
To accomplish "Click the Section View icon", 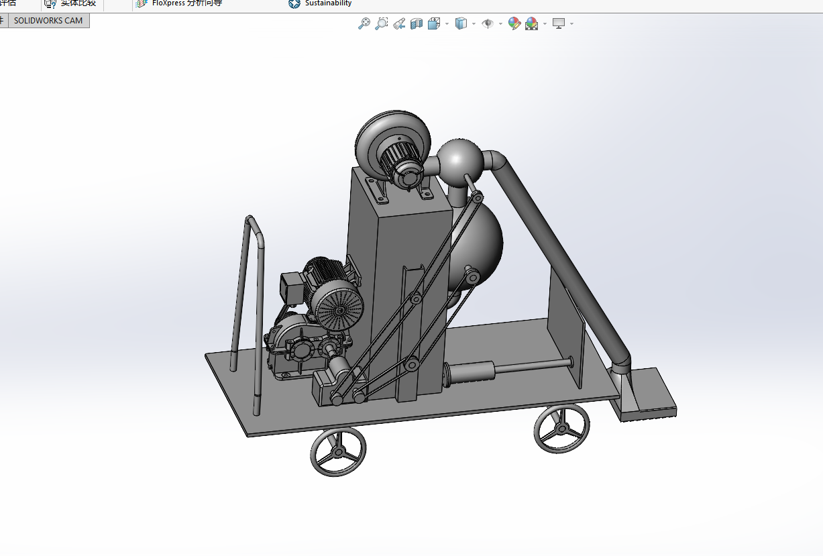I will (416, 23).
